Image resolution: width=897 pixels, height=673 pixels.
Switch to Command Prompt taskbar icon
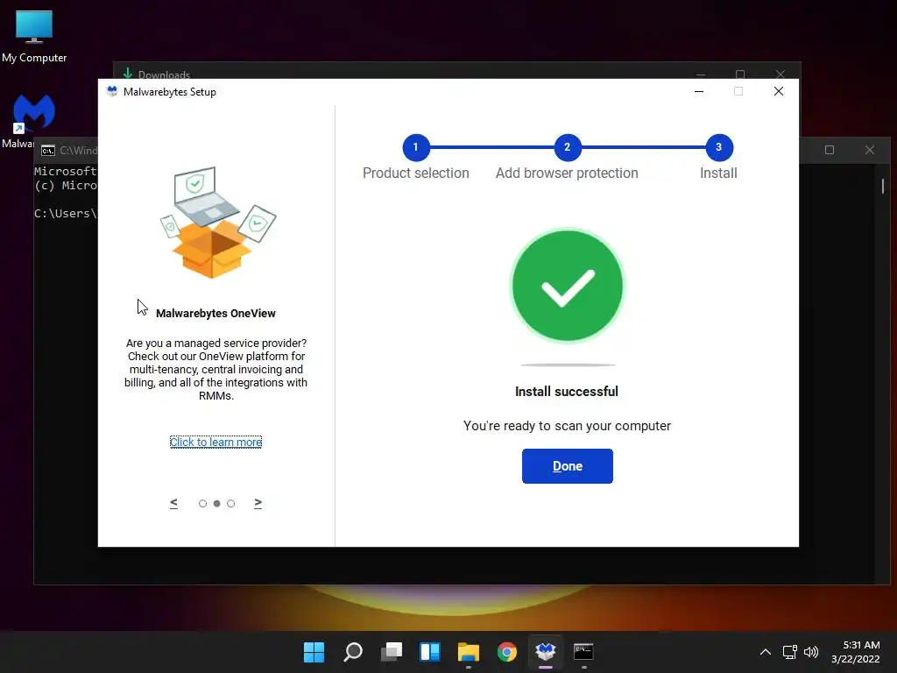(583, 652)
